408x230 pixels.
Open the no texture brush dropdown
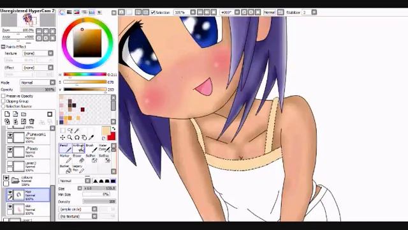pyautogui.click(x=94, y=216)
